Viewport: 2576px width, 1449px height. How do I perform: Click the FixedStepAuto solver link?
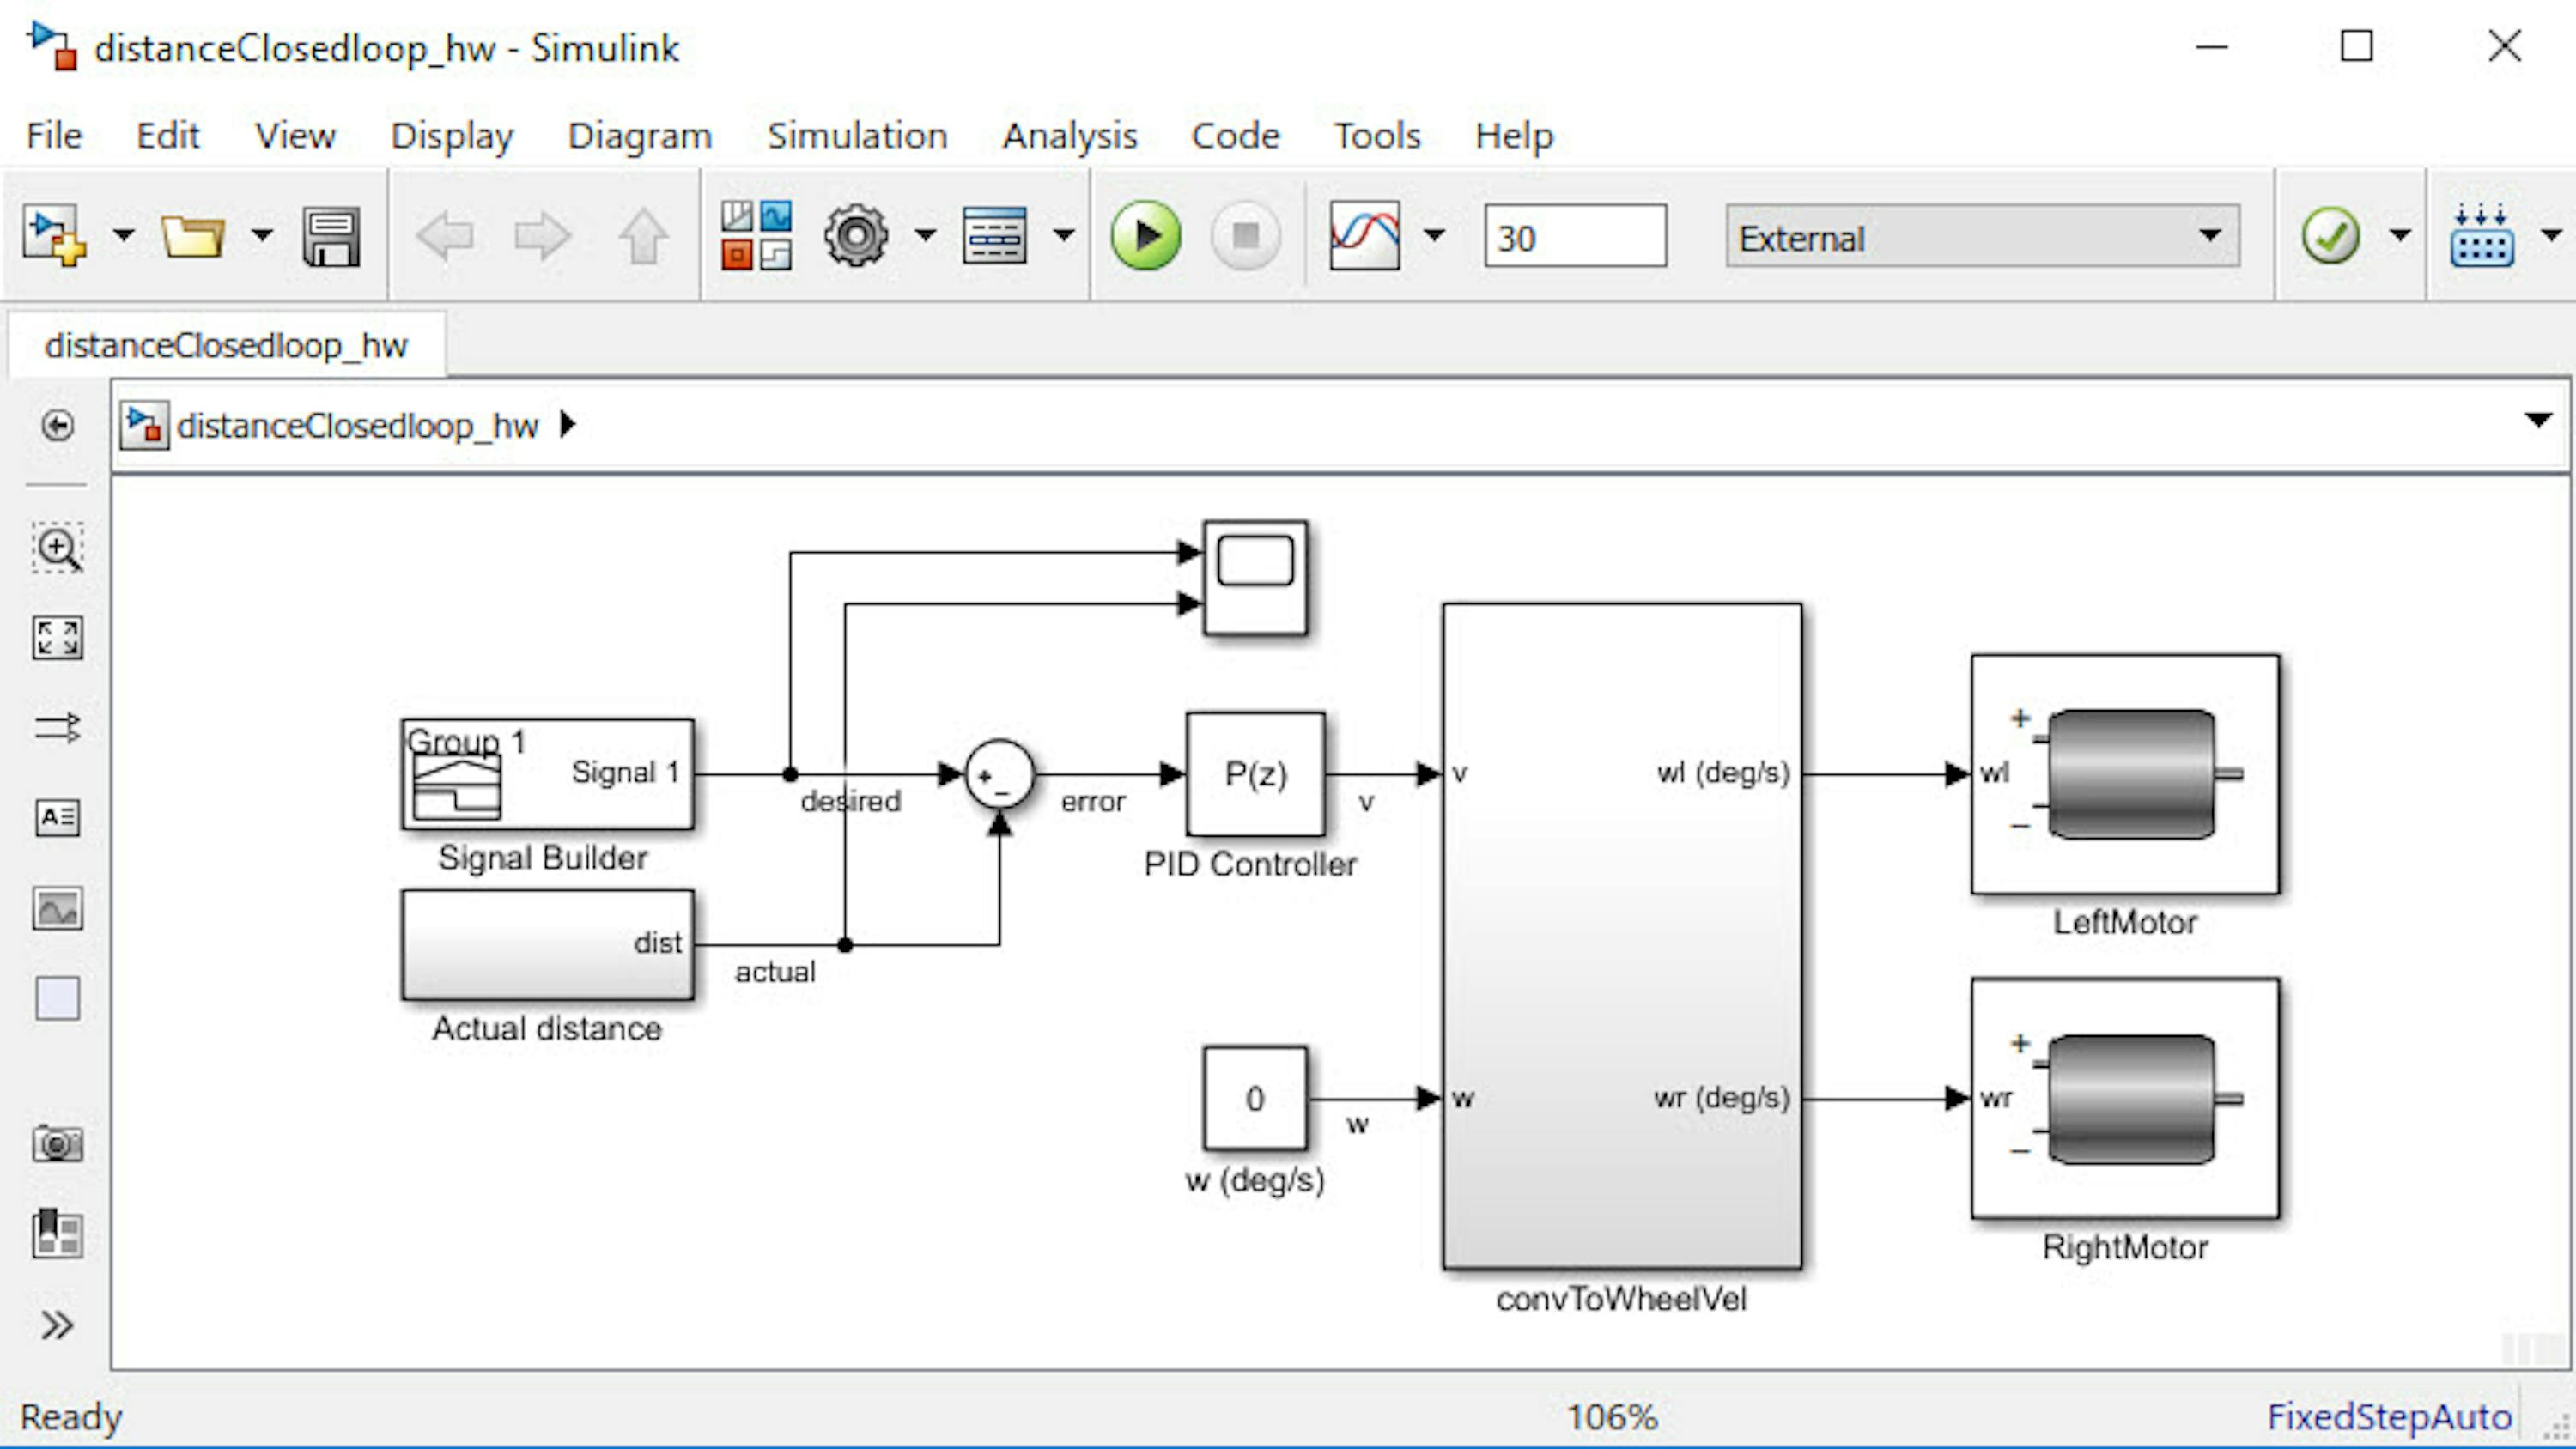pyautogui.click(x=2388, y=1416)
